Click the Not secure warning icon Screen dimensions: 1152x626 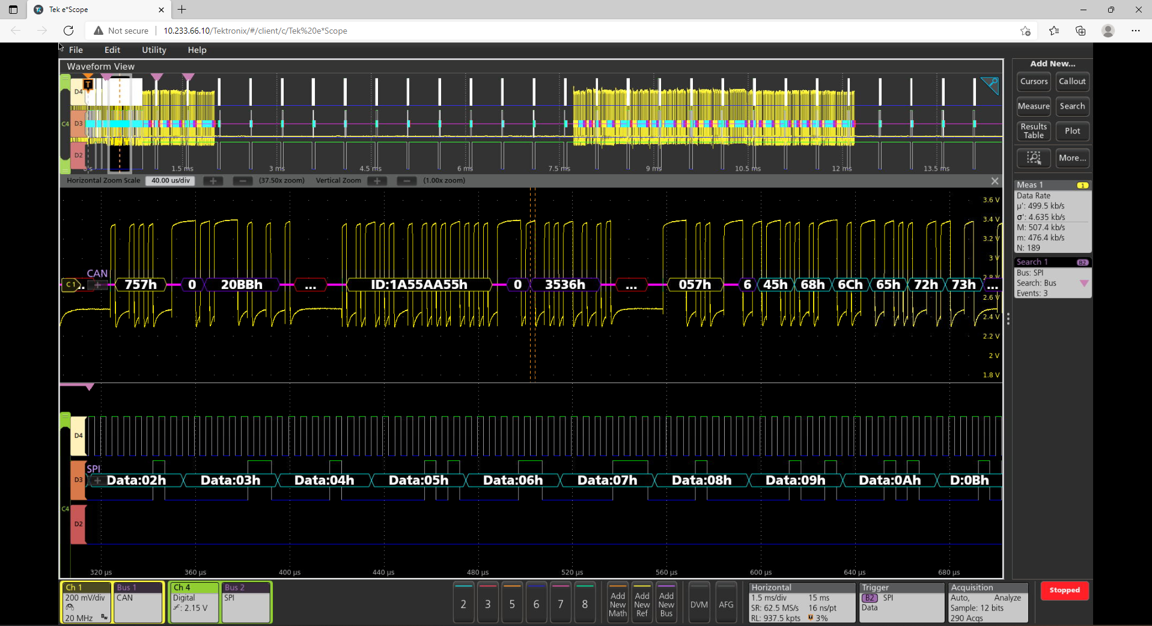click(x=99, y=31)
